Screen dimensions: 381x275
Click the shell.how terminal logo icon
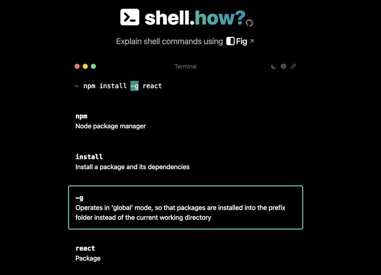click(x=130, y=17)
